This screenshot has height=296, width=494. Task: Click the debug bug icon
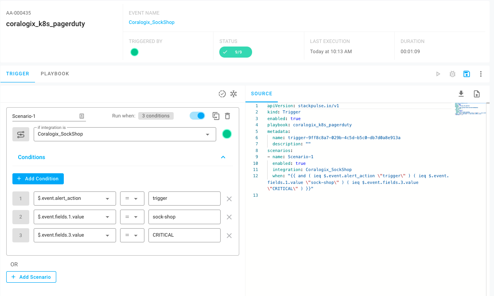(x=452, y=74)
